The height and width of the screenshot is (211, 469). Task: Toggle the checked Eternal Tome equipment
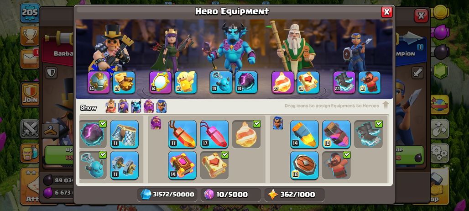pos(214,165)
